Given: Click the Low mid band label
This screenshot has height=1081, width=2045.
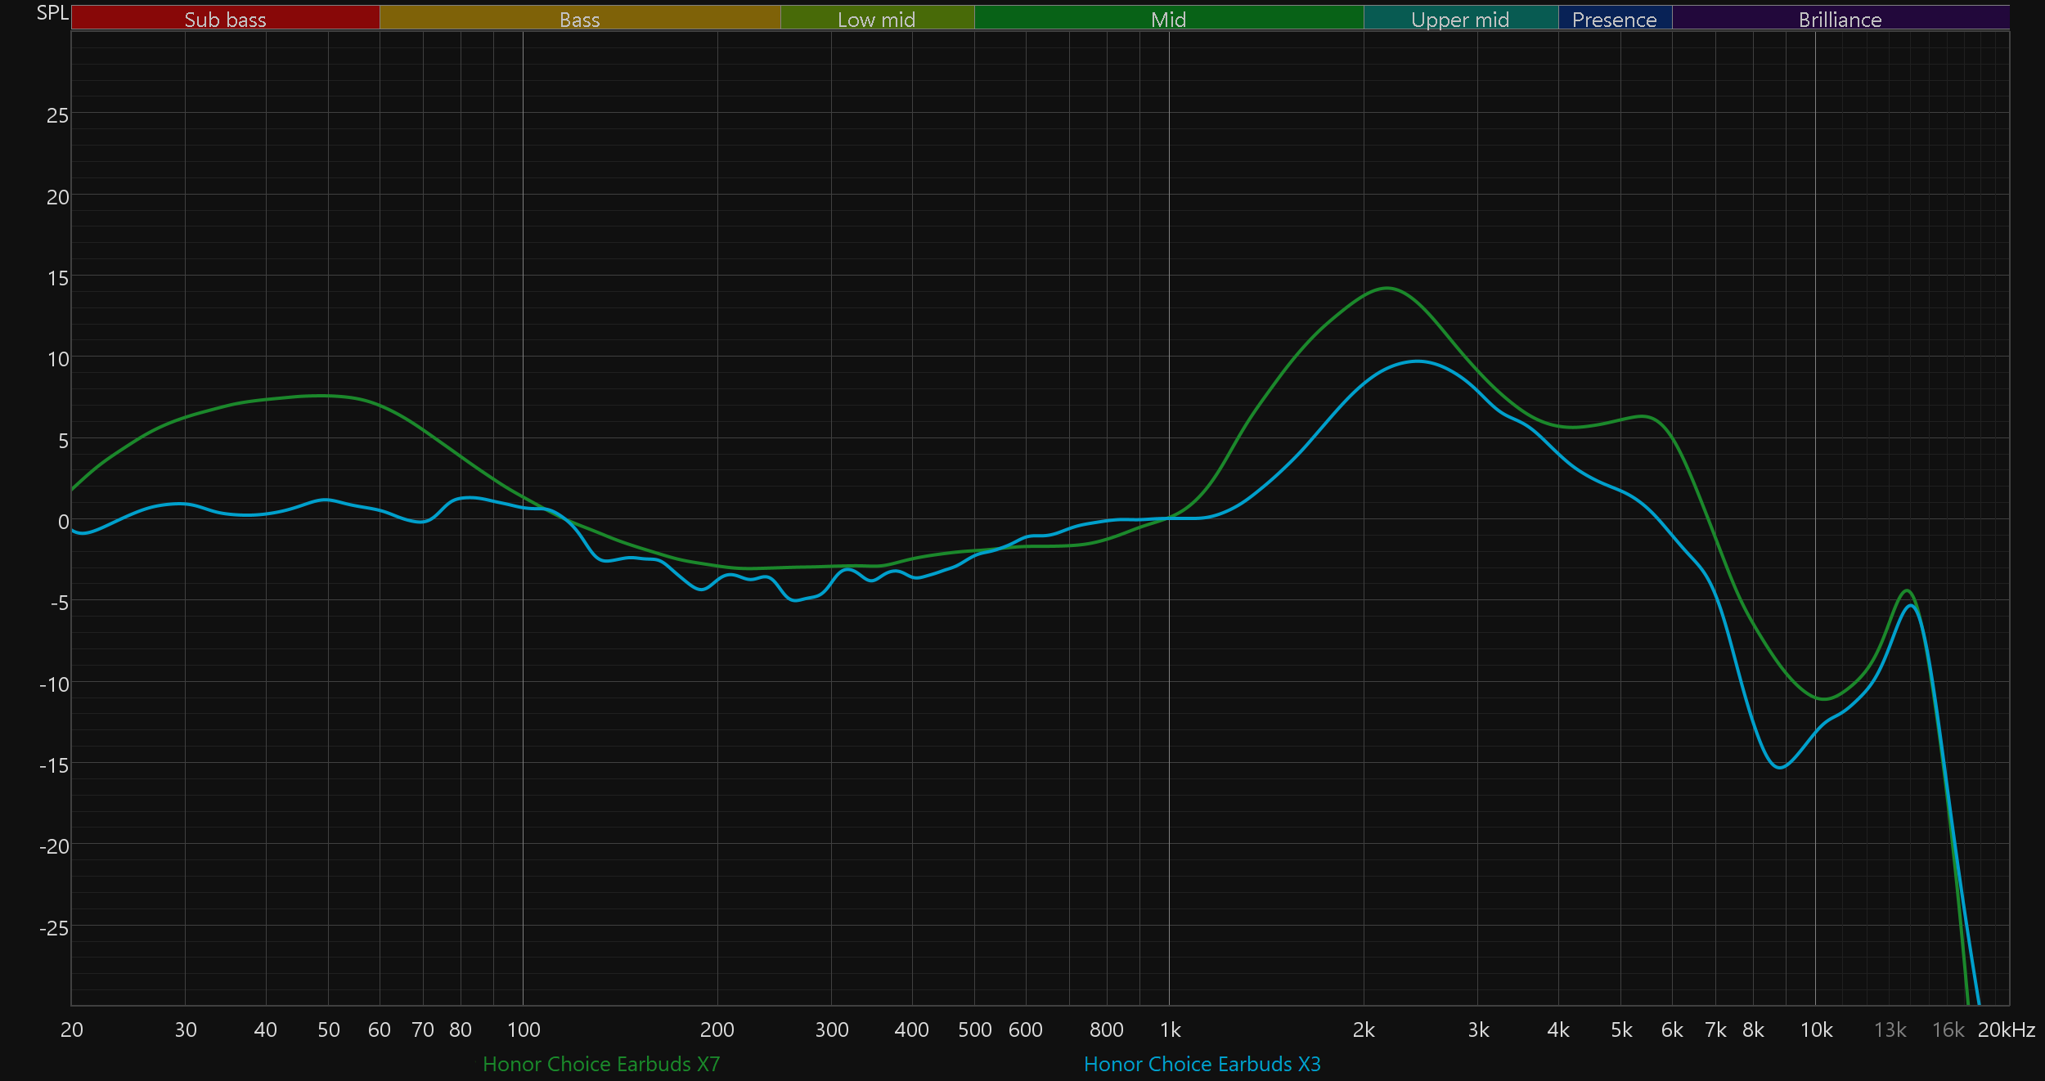Looking at the screenshot, I should [876, 19].
